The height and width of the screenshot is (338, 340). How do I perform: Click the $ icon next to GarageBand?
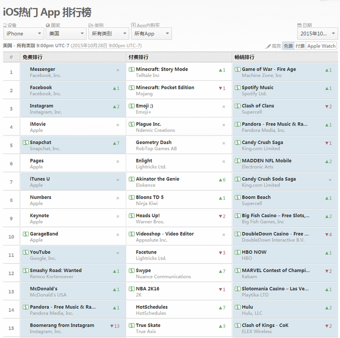coord(25,234)
